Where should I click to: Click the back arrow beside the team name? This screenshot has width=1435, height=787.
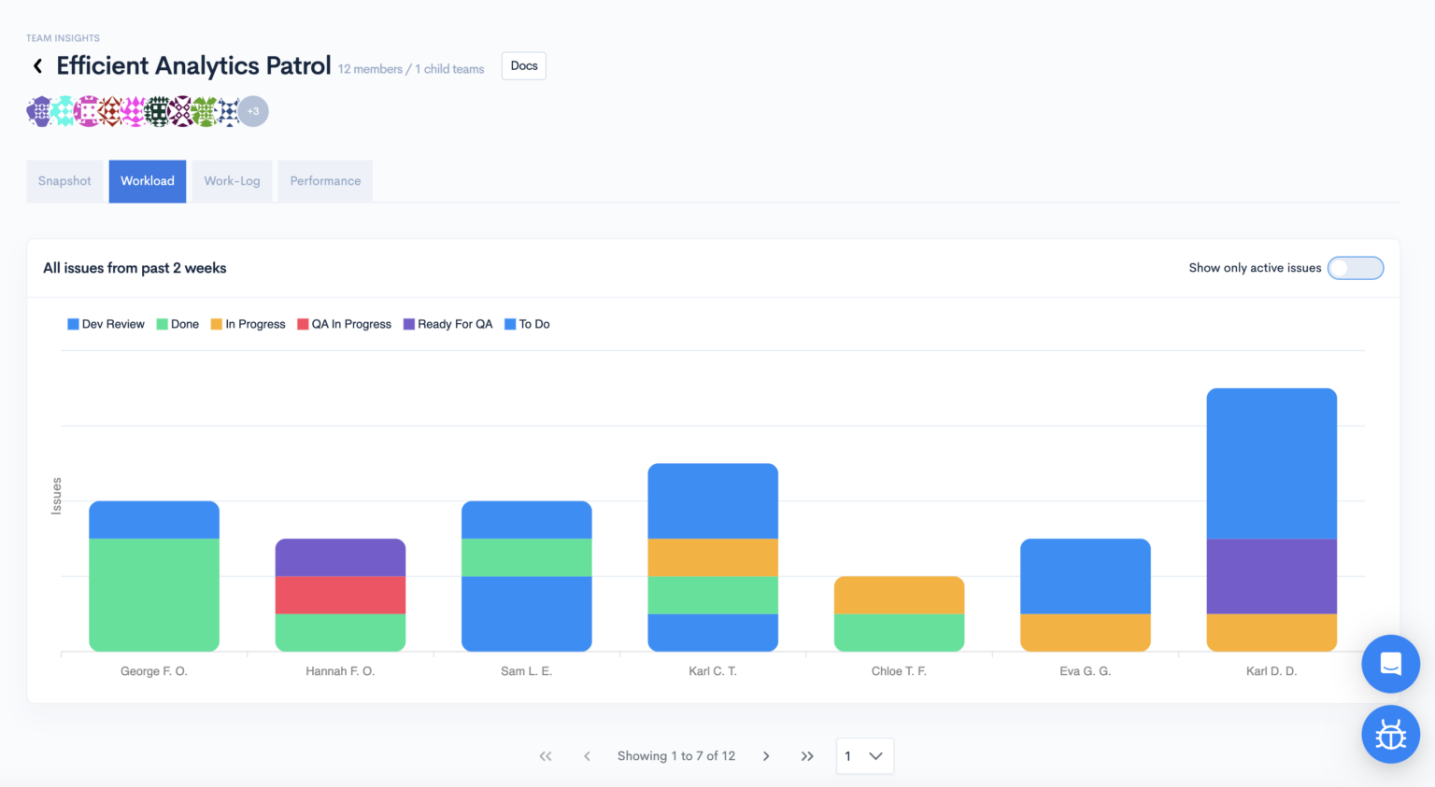(37, 66)
